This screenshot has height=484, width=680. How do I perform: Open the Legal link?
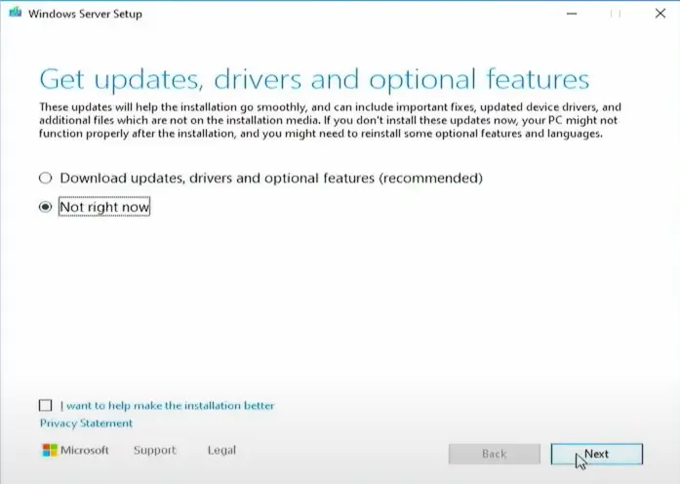point(221,450)
